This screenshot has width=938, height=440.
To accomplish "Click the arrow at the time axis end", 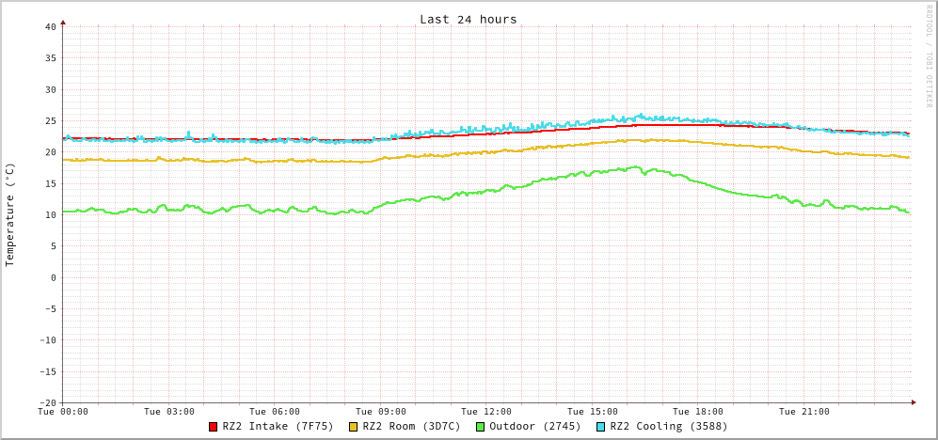I will pos(913,402).
